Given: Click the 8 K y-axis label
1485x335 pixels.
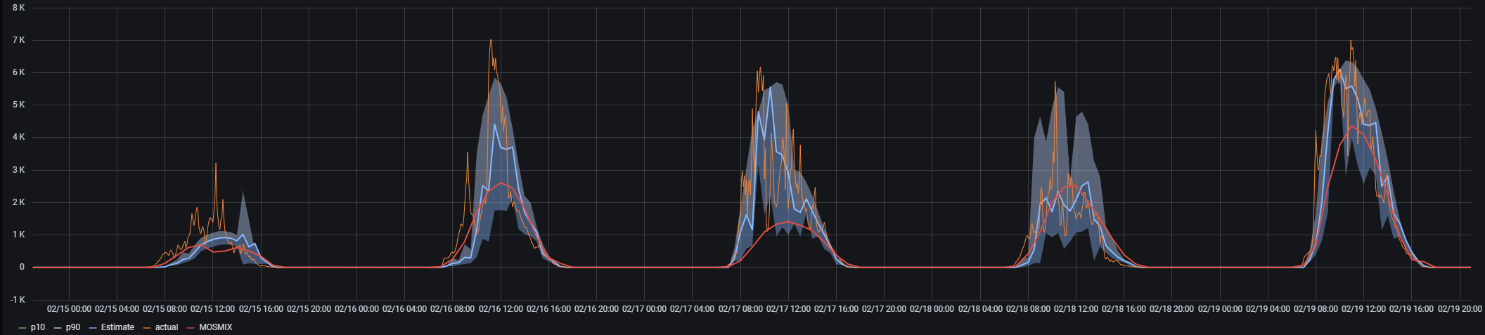Looking at the screenshot, I should 19,8.
